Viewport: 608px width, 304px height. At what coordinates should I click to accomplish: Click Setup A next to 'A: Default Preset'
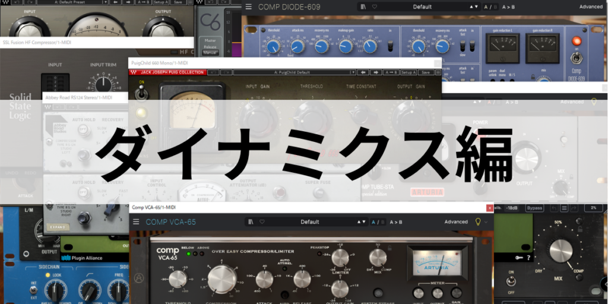pyautogui.click(x=160, y=2)
